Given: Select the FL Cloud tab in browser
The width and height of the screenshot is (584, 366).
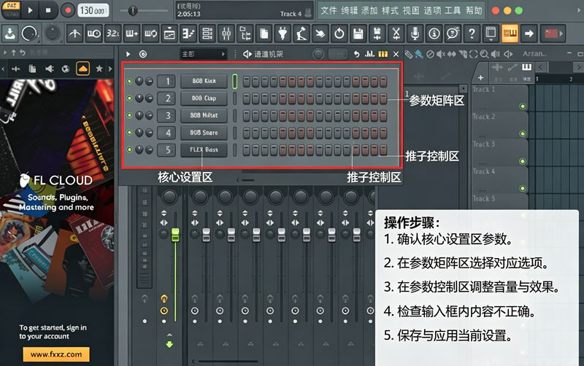Looking at the screenshot, I should [x=82, y=69].
